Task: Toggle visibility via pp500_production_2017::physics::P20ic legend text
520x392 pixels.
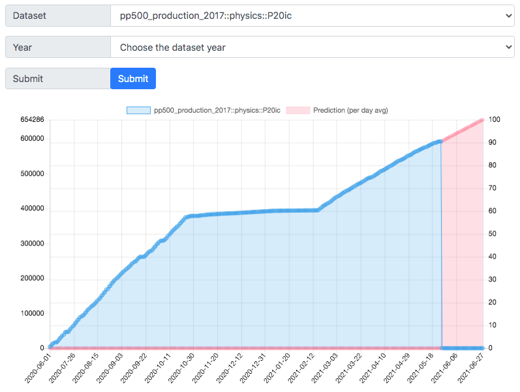Action: 217,110
